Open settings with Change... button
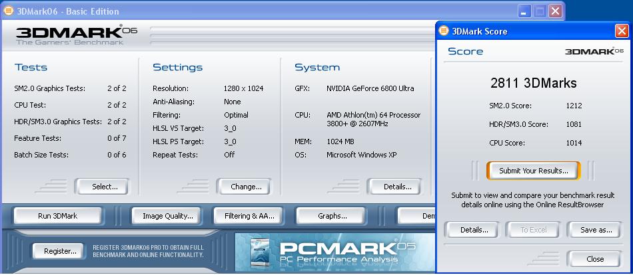Image resolution: width=633 pixels, height=275 pixels. pyautogui.click(x=244, y=187)
